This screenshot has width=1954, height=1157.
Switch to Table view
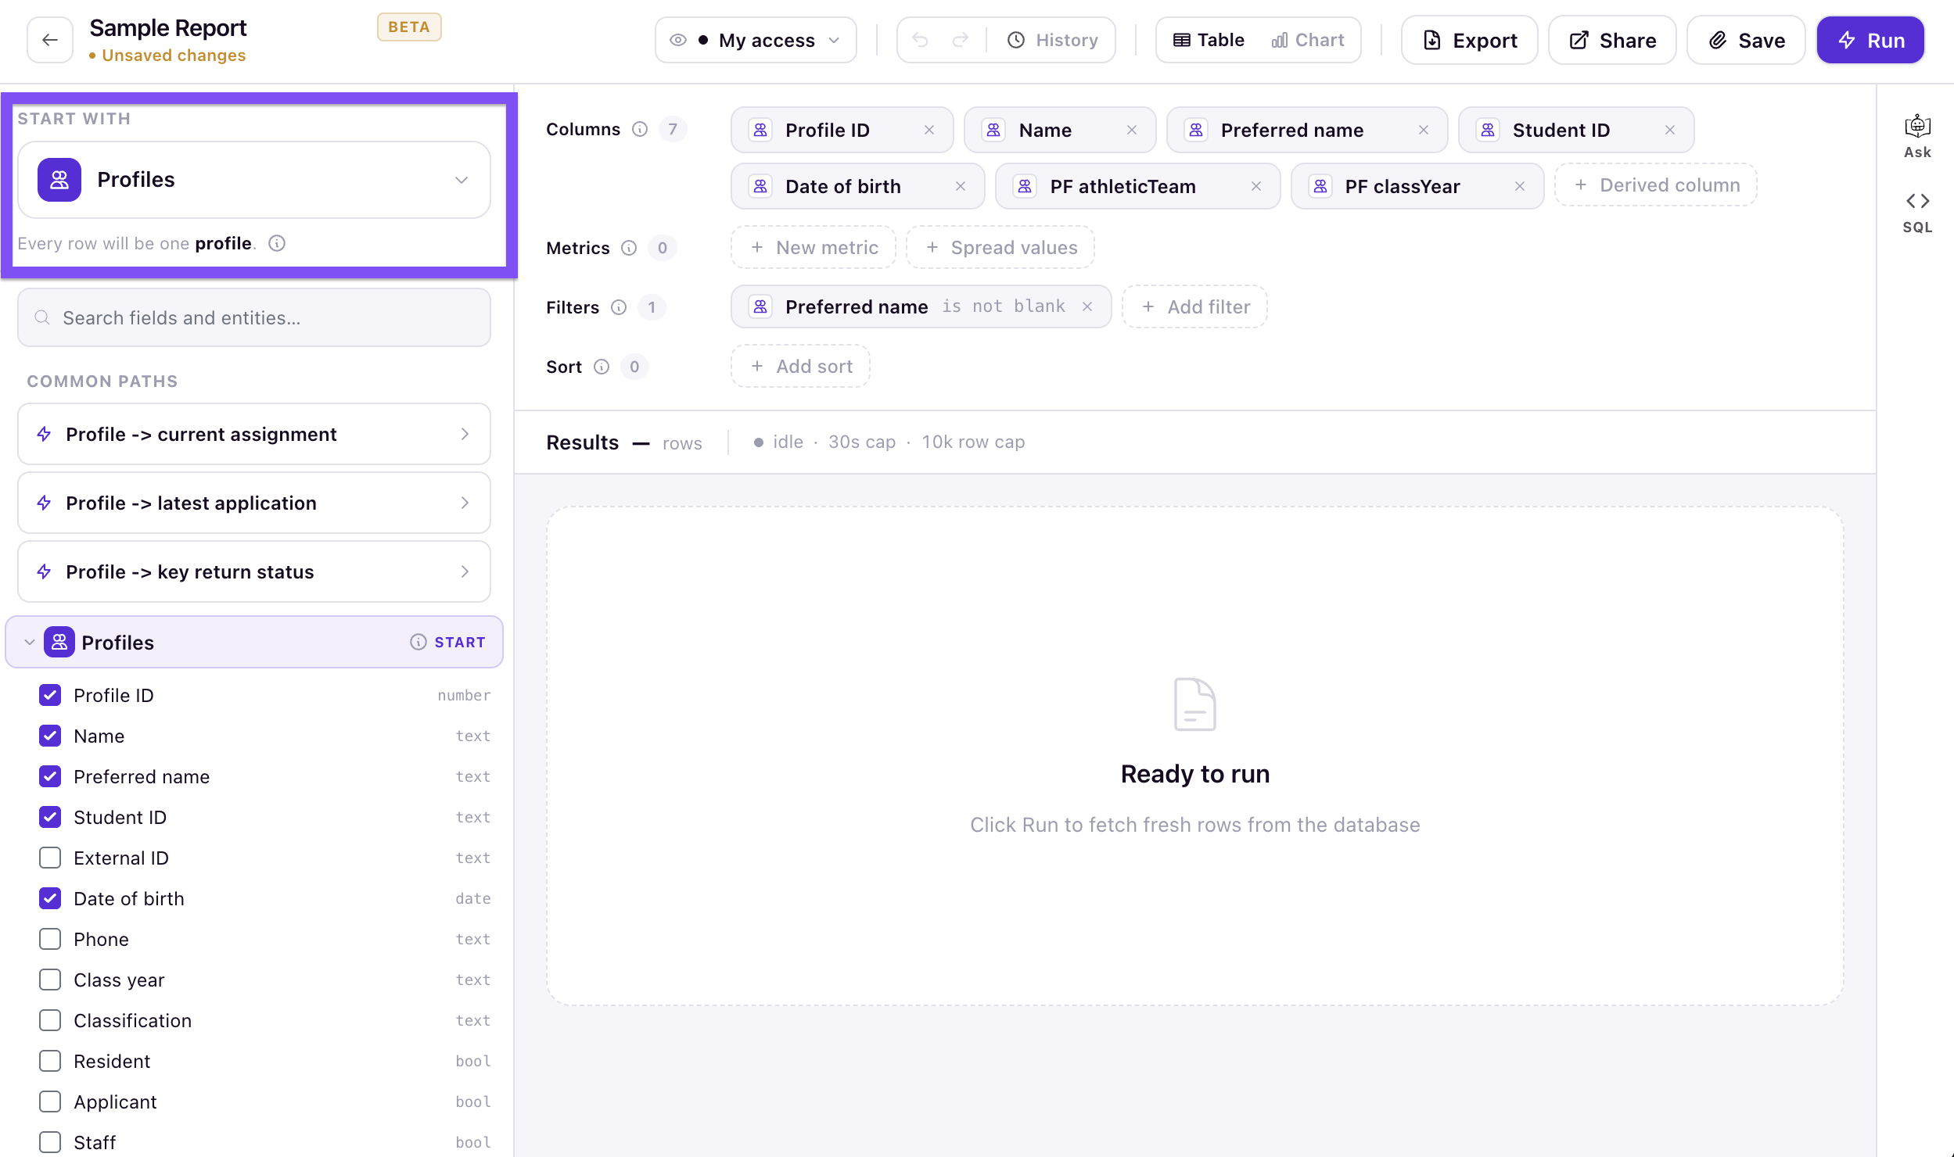click(1209, 40)
